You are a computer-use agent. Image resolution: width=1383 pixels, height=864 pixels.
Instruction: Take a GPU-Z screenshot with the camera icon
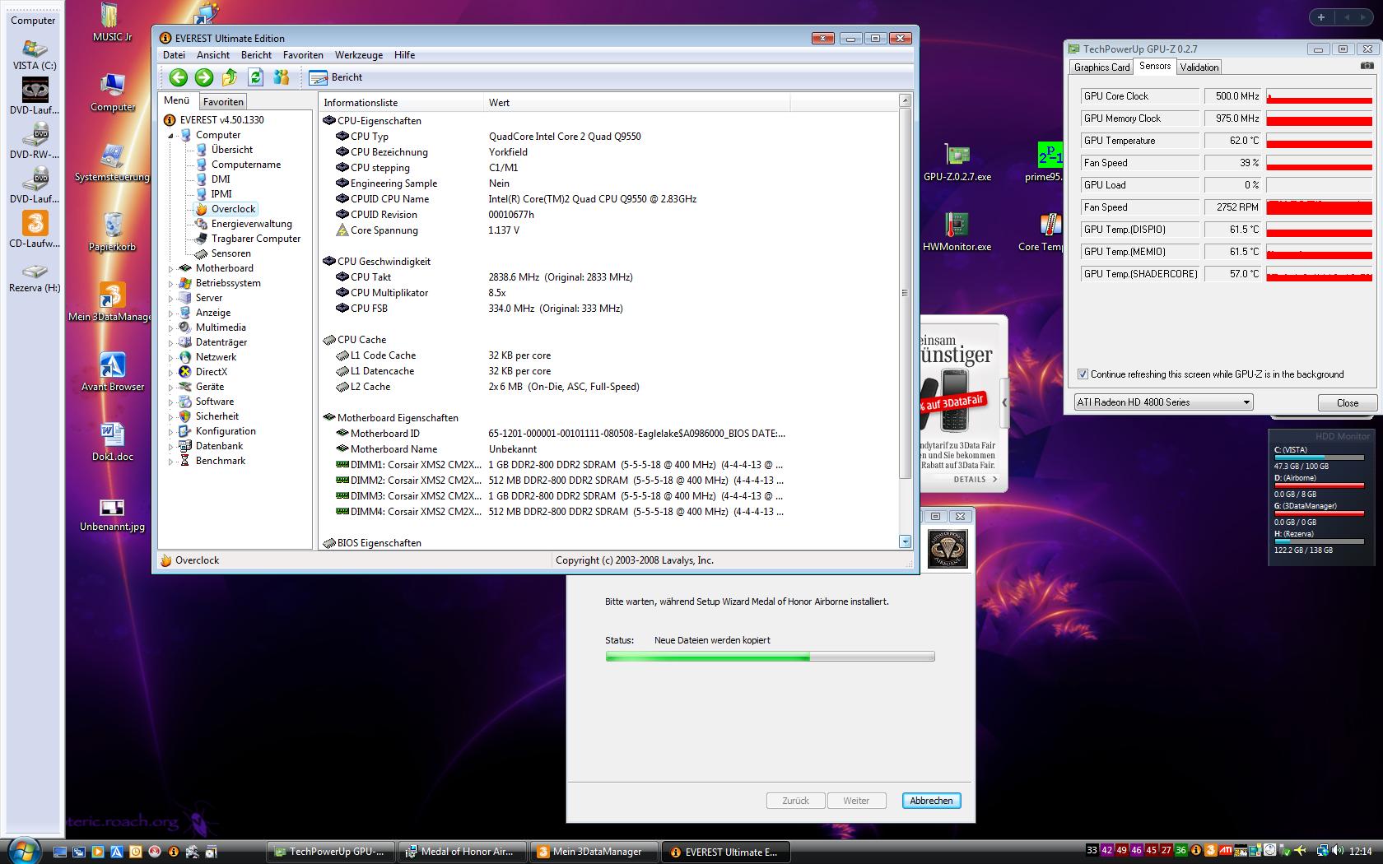[1367, 66]
